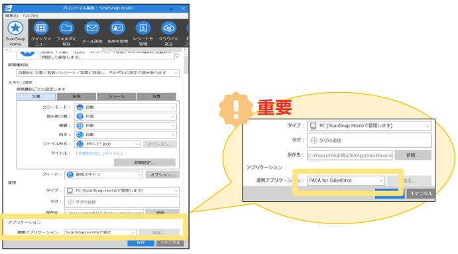Image resolution: width=458 pixels, height=254 pixels.
Task: Click the right arrow of the profile icon strip
Action: (x=185, y=50)
